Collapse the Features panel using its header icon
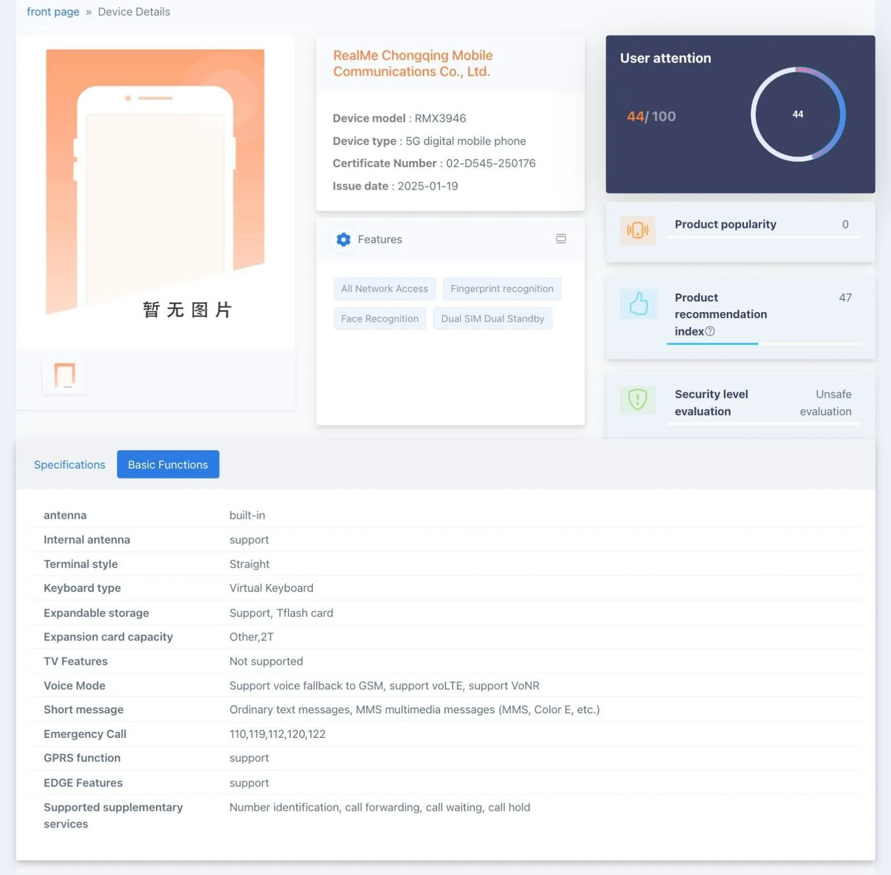The width and height of the screenshot is (891, 875). click(561, 238)
